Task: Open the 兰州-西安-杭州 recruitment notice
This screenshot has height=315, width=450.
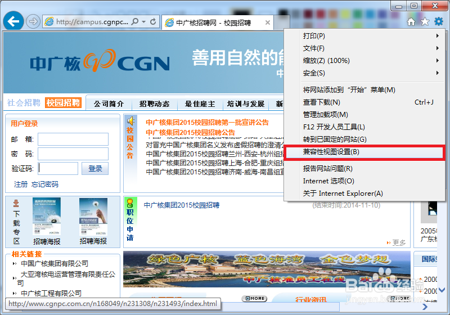Action: tap(215, 154)
